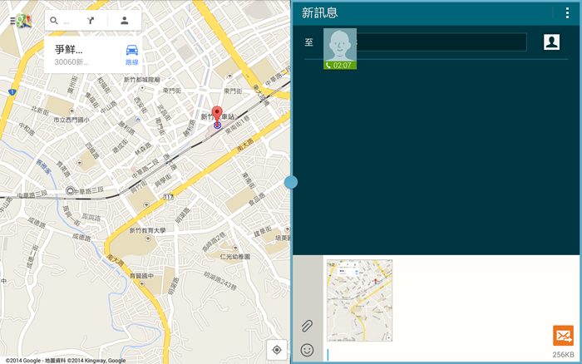The width and height of the screenshot is (582, 364).
Task: Tap the paperclip attach icon
Action: [307, 326]
